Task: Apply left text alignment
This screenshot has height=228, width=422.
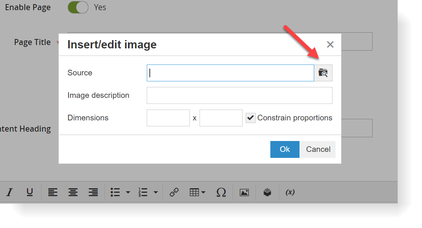Action: tap(52, 192)
